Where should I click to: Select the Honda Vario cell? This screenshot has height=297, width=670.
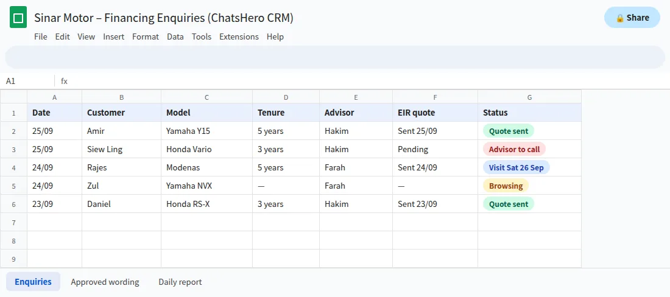(207, 149)
